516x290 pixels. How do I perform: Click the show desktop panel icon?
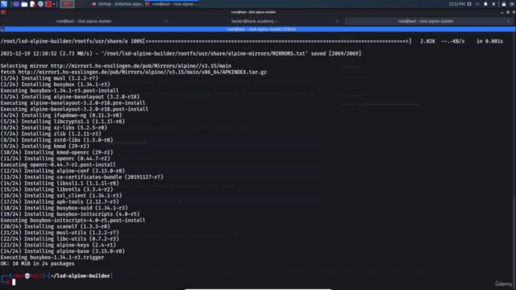tap(16, 4)
